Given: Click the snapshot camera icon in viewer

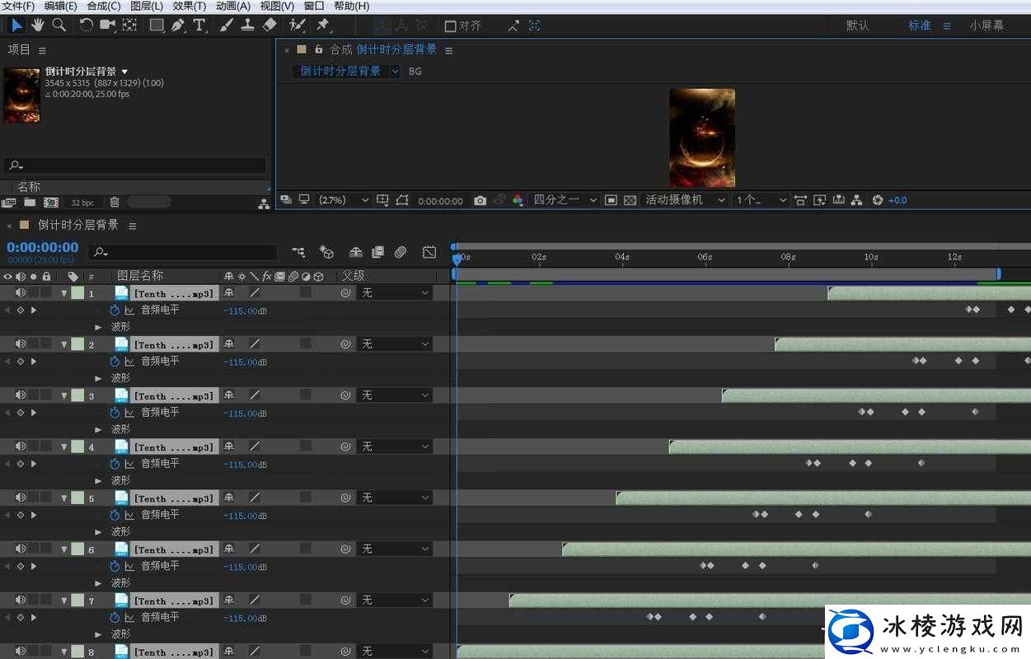Looking at the screenshot, I should [480, 200].
